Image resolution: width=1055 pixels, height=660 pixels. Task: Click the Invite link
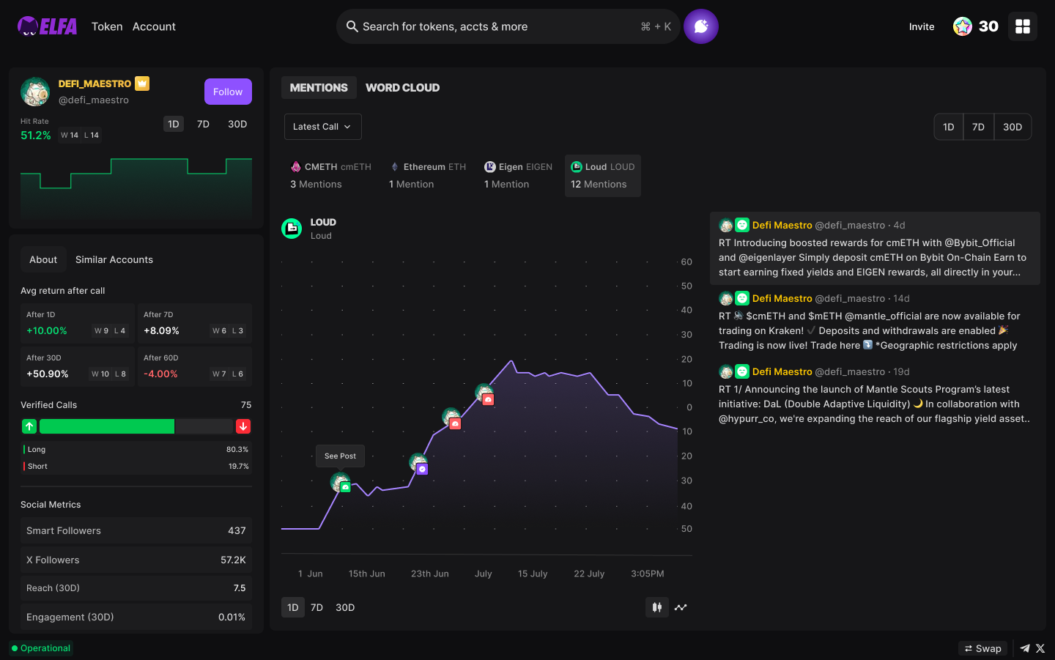922,26
